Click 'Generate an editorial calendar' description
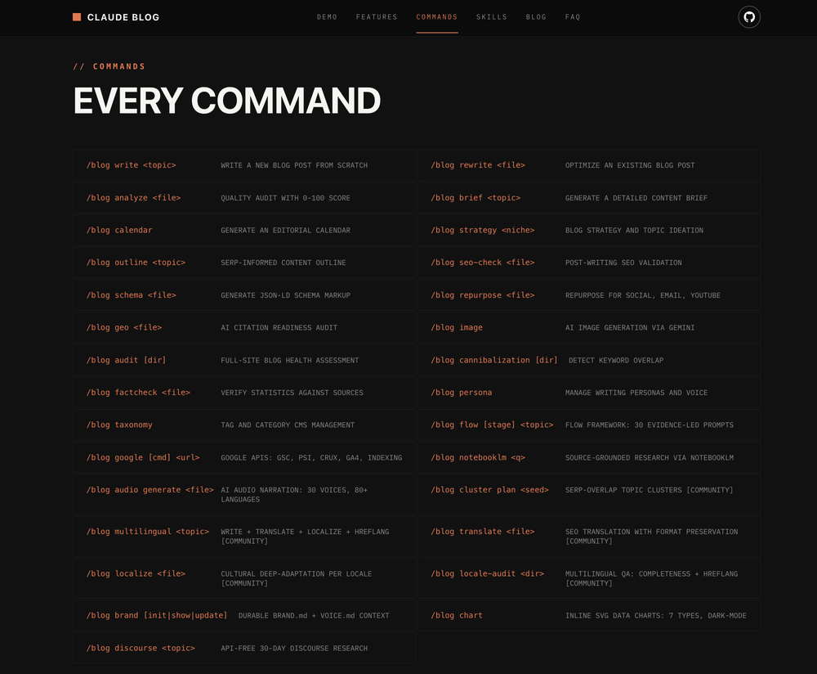This screenshot has height=674, width=817. (285, 230)
